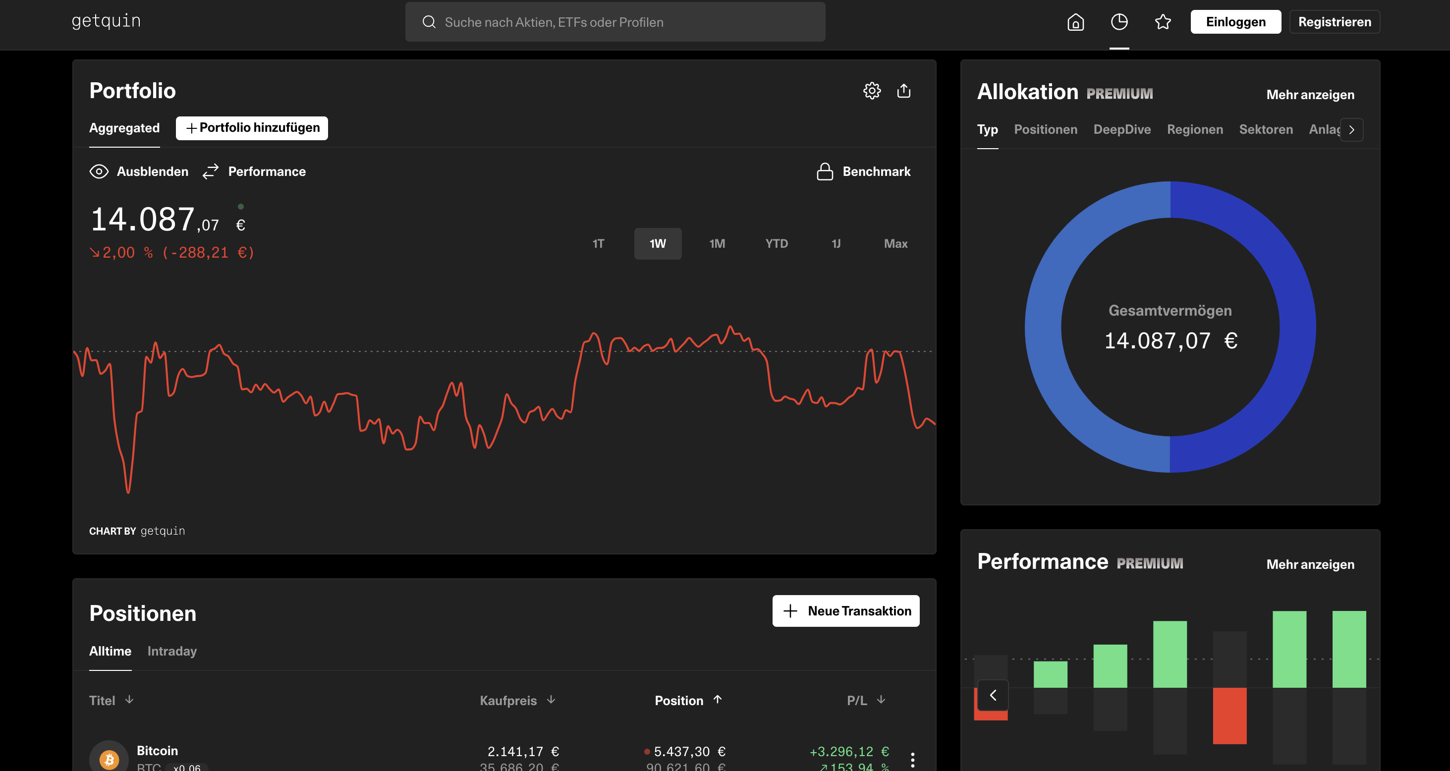
Task: Click the Einloggen button
Action: click(x=1235, y=22)
